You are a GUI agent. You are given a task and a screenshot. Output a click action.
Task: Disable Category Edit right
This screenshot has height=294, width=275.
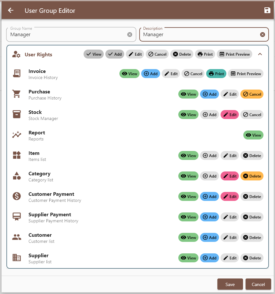click(230, 176)
